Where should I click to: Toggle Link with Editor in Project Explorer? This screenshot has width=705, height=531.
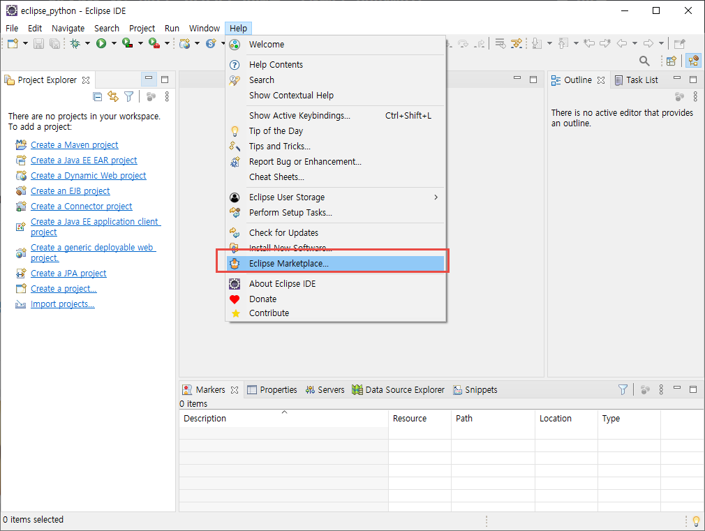[x=113, y=97]
